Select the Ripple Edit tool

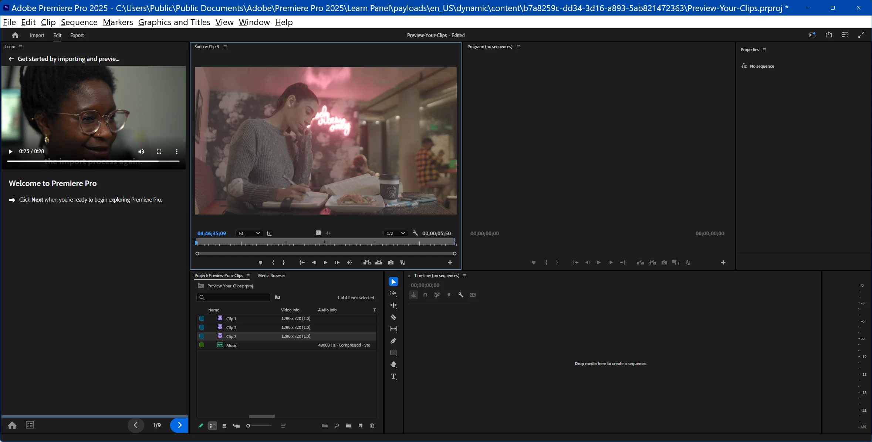coord(393,305)
